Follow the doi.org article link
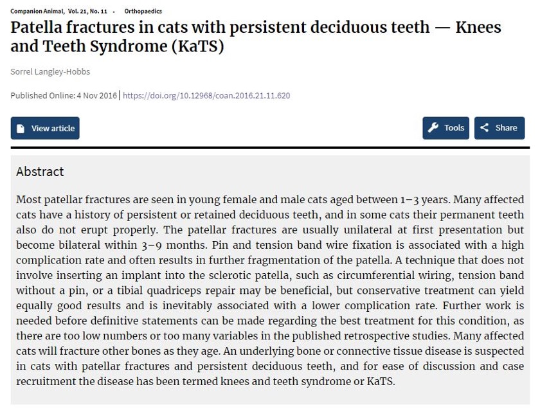This screenshot has width=540, height=414. pos(206,95)
